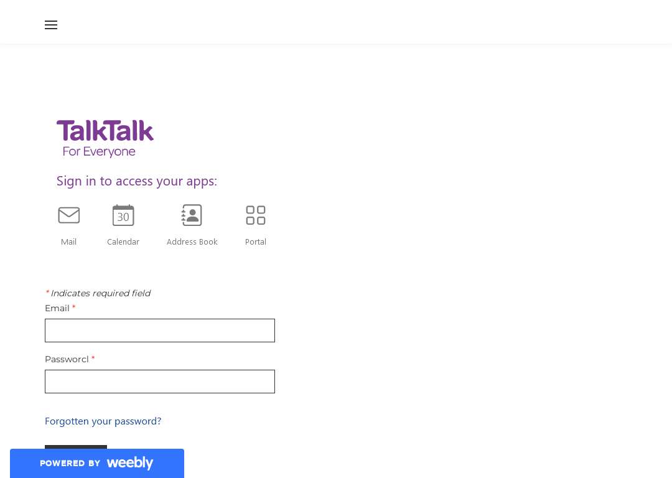Click the For Everyone tagline under logo

pyautogui.click(x=99, y=152)
